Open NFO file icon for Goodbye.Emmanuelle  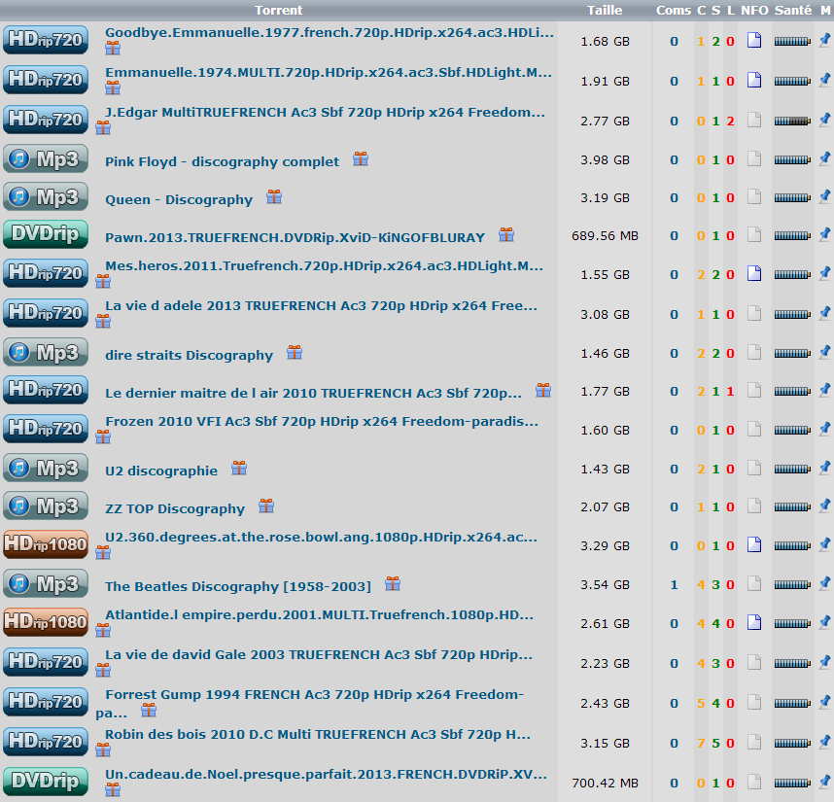[x=754, y=40]
